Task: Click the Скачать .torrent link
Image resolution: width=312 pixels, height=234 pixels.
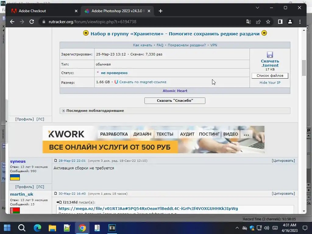Action: click(270, 63)
